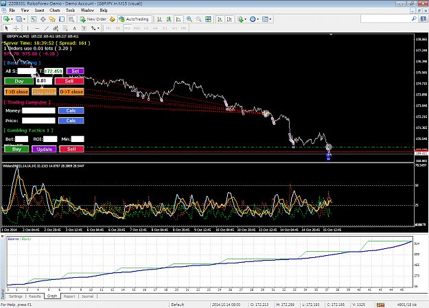Open the Tools menu

pyautogui.click(x=70, y=10)
